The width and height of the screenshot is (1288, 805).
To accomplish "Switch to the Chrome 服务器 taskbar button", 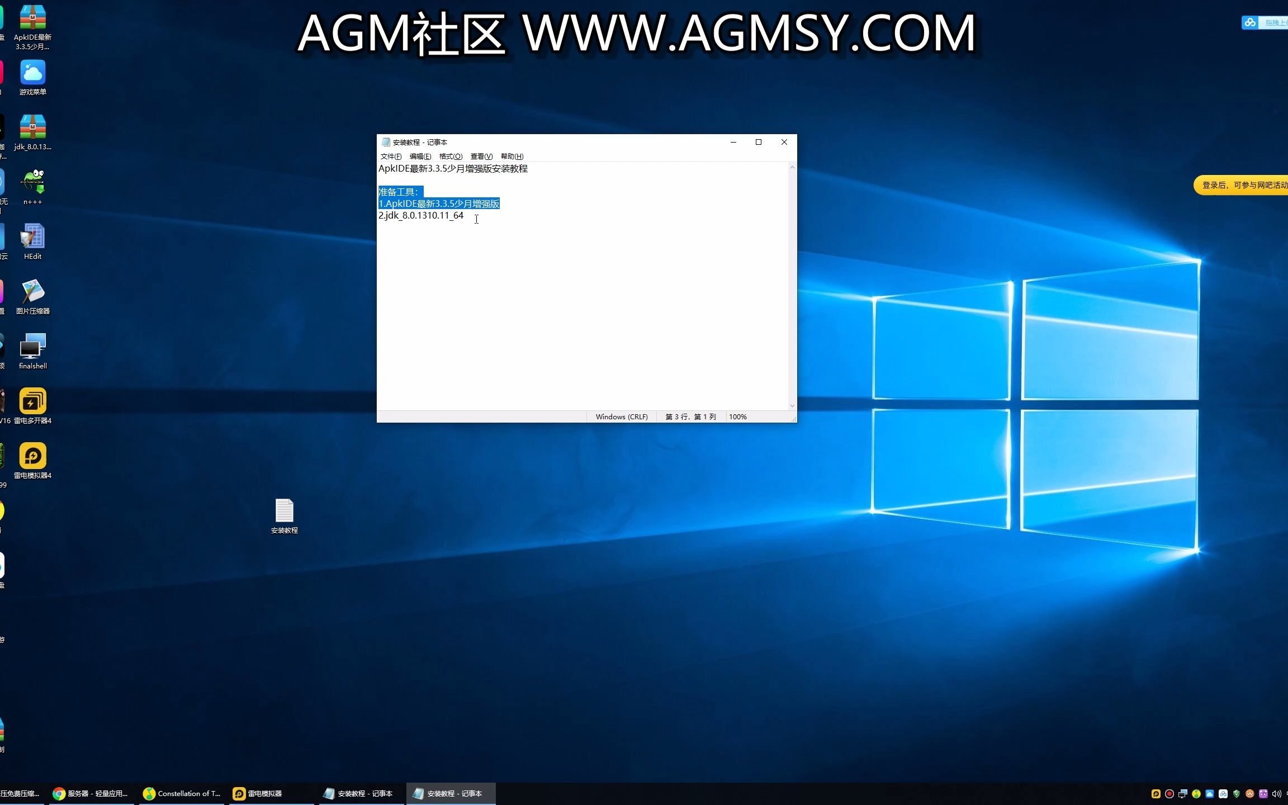I will [x=91, y=793].
